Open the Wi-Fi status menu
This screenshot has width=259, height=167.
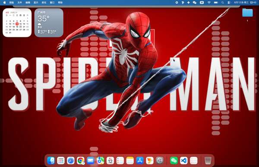[209, 3]
